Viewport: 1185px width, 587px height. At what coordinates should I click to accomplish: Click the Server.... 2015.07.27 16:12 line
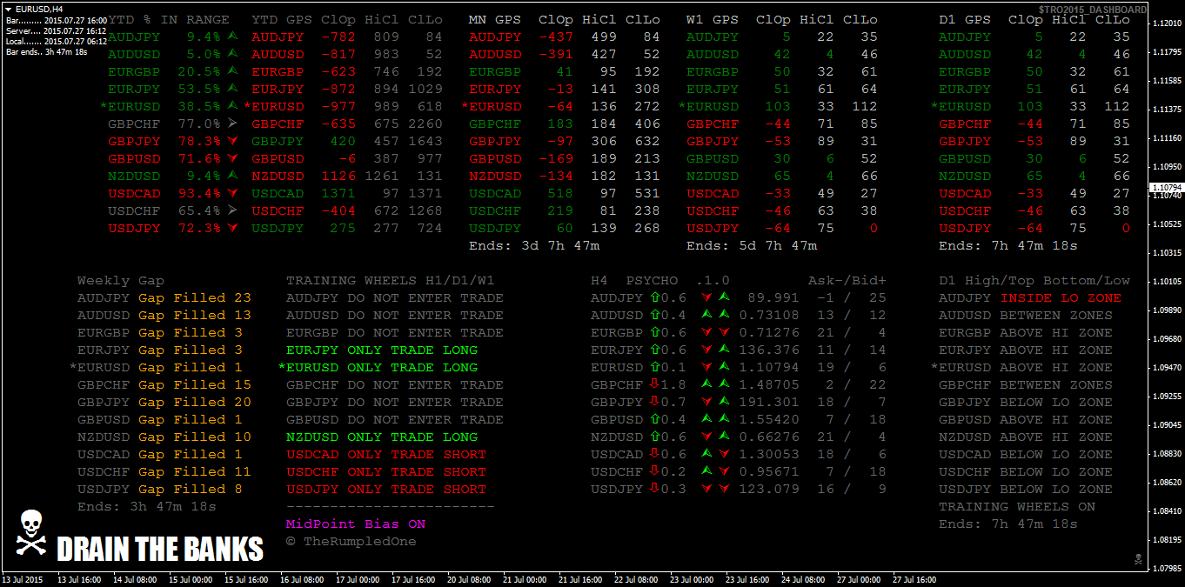coord(57,30)
